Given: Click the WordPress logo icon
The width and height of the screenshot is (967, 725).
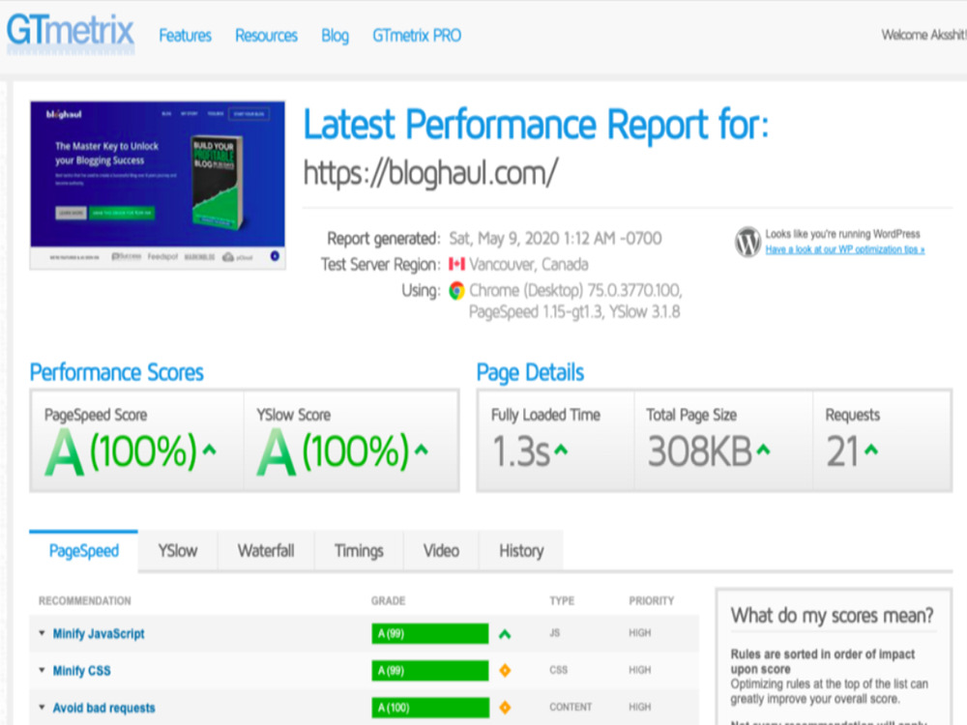Looking at the screenshot, I should [747, 242].
